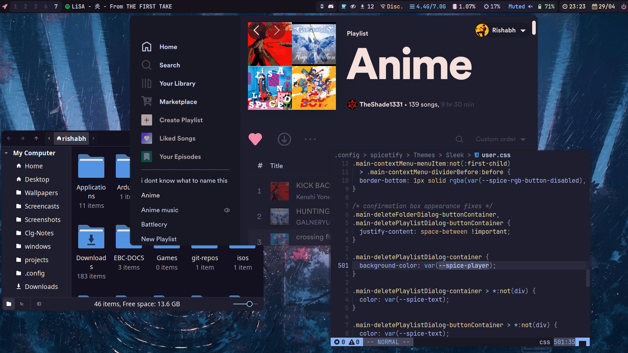Select the Anime playlist from sidebar
628x353 pixels.
click(x=150, y=195)
